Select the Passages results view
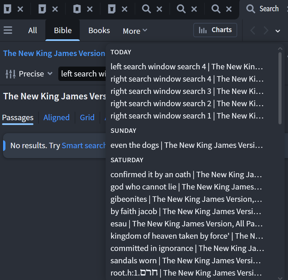 pyautogui.click(x=18, y=117)
